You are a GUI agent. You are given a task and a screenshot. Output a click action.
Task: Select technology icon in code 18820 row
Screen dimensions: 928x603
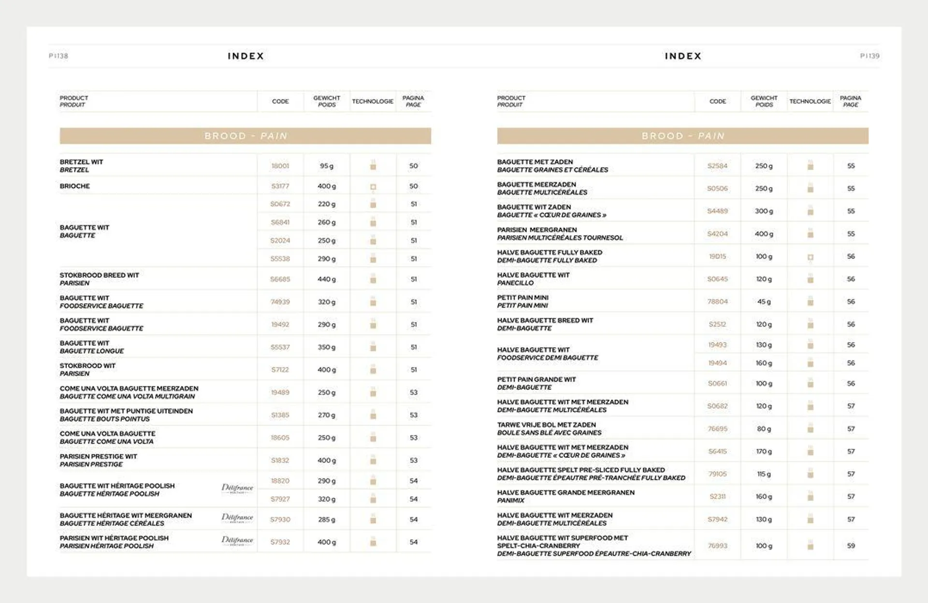373,480
